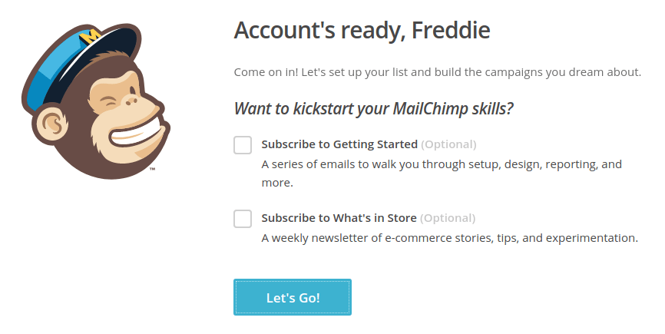
Task: Click the weekly e-commerce newsletter description
Action: 449,238
